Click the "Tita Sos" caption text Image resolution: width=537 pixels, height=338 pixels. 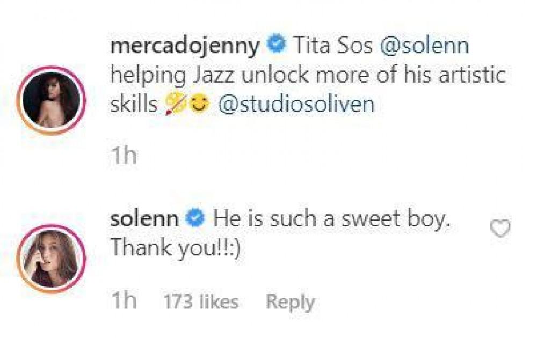(333, 46)
